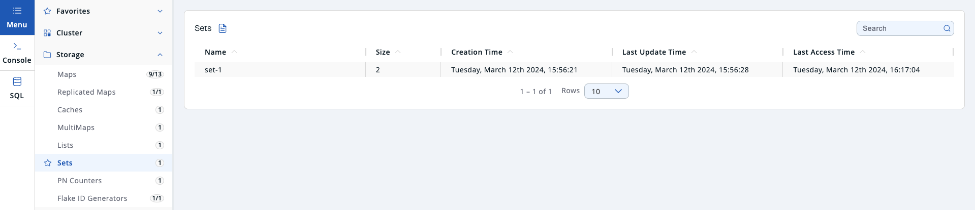
Task: Open the Rows per page dropdown
Action: tap(607, 91)
